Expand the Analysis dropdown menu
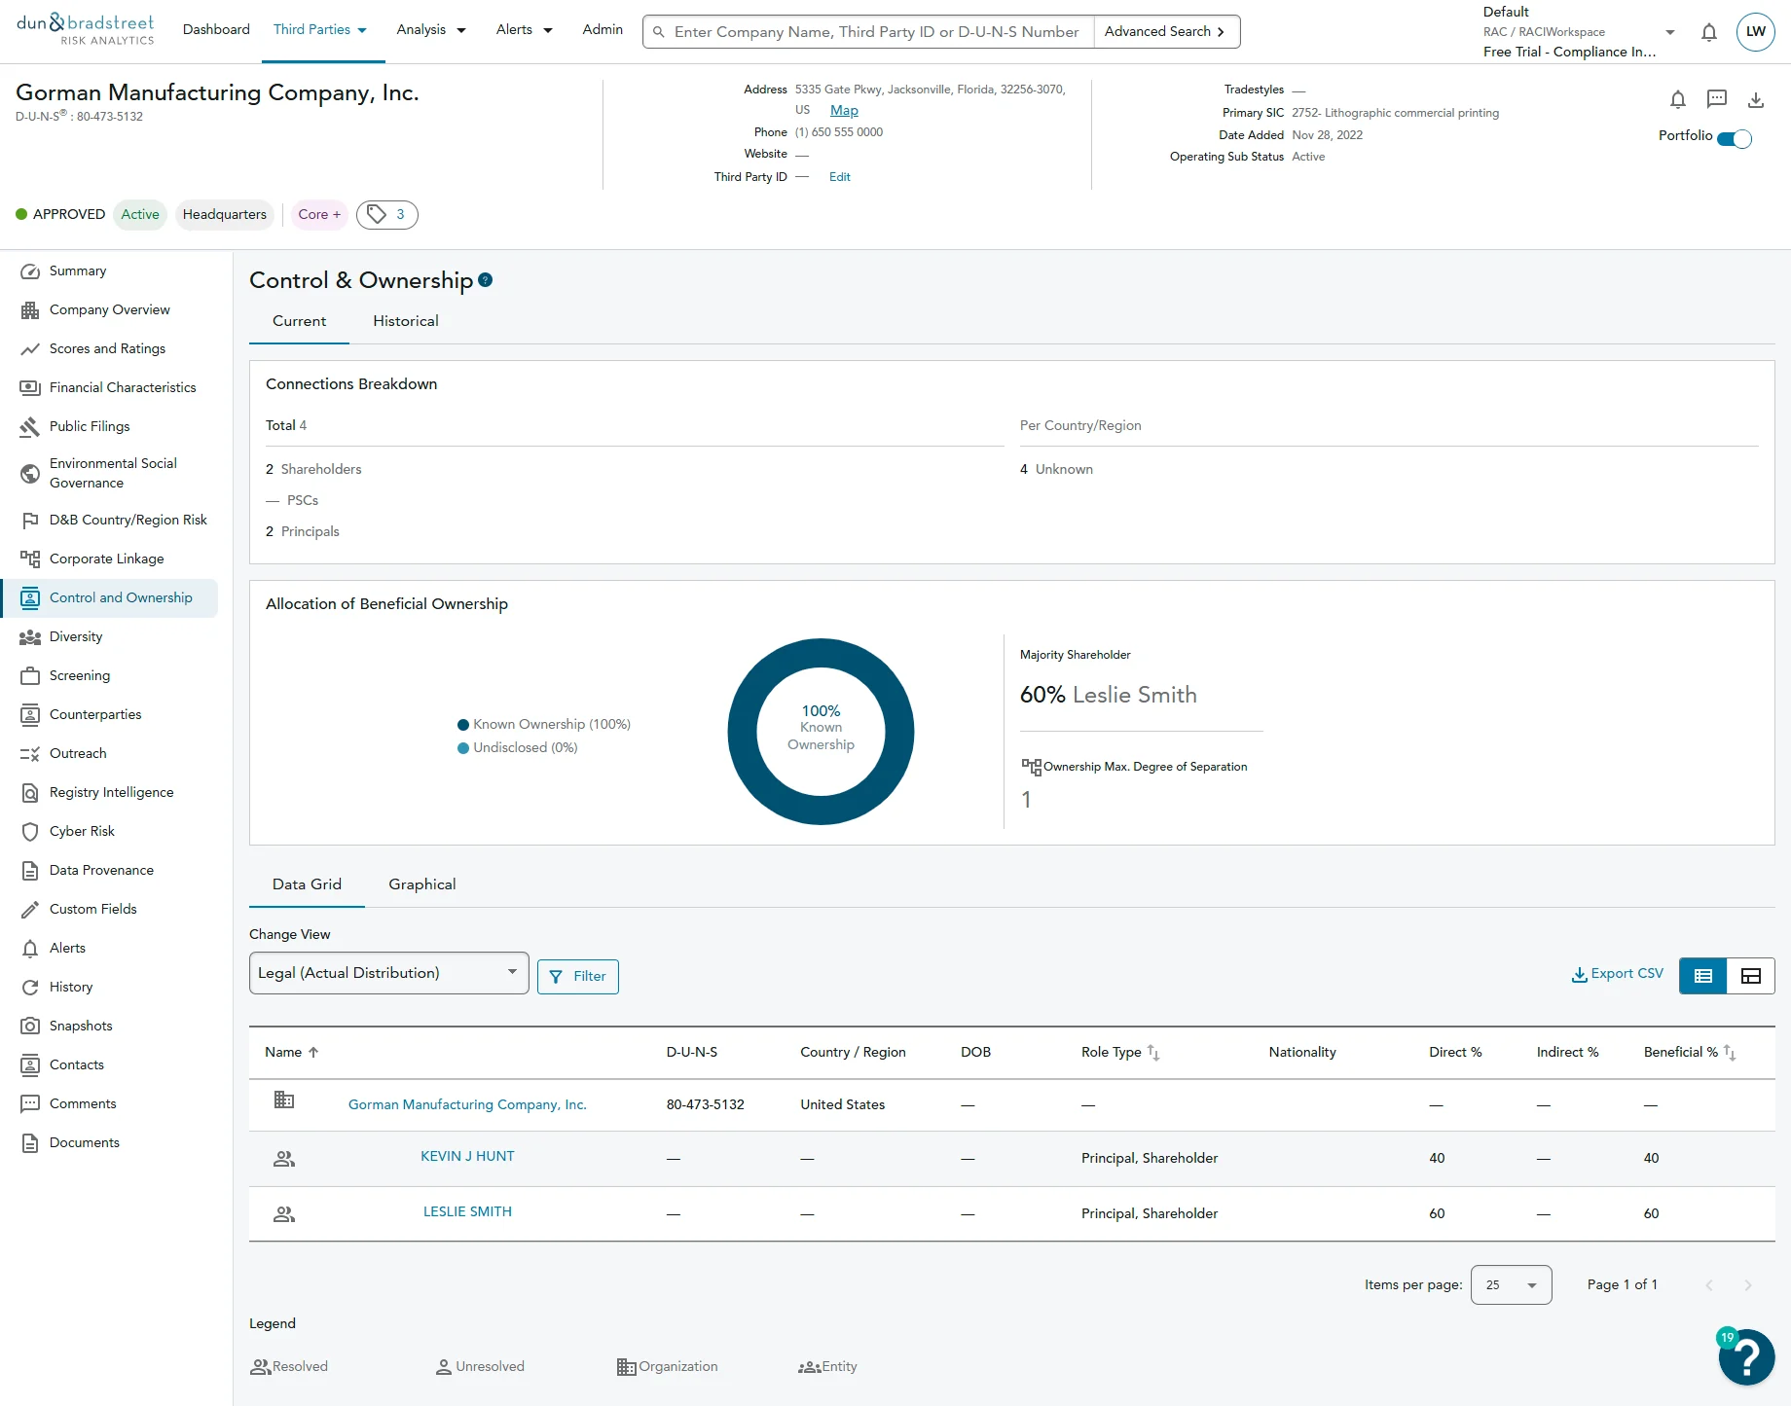 coord(431,29)
